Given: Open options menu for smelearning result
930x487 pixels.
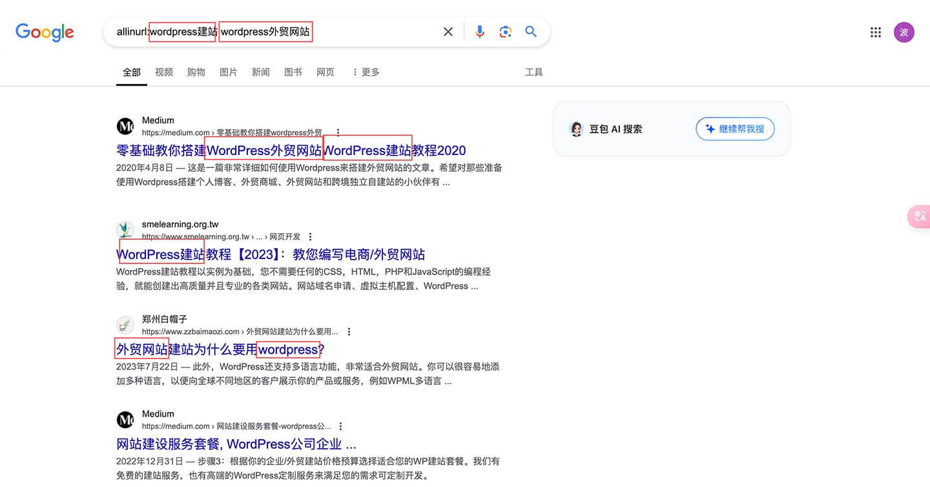Looking at the screenshot, I should point(311,236).
